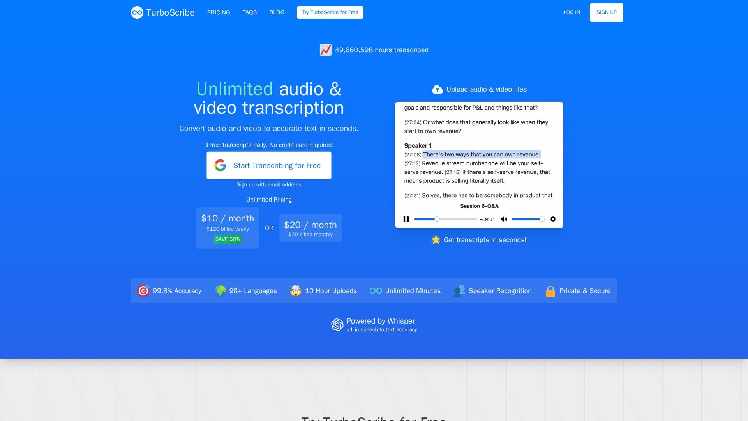Image resolution: width=748 pixels, height=421 pixels.
Task: Click Sign up with email address link
Action: pyautogui.click(x=269, y=185)
